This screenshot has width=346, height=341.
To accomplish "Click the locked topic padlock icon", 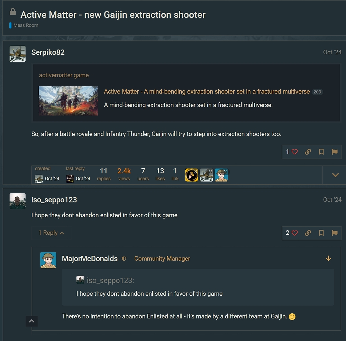I will coord(13,12).
